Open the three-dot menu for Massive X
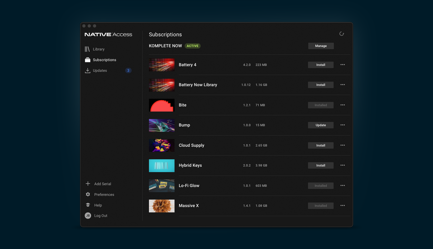Viewport: 433px width, 249px height. [x=342, y=206]
